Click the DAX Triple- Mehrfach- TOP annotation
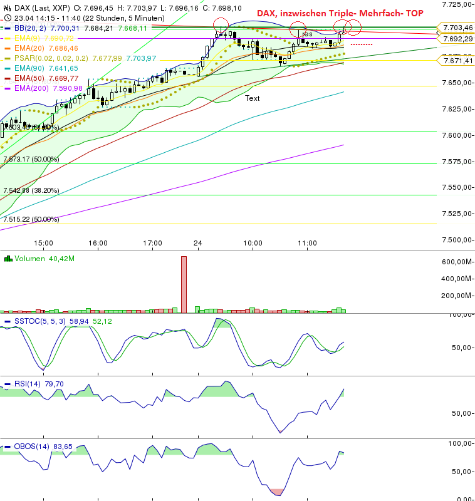The width and height of the screenshot is (475, 501). (340, 13)
